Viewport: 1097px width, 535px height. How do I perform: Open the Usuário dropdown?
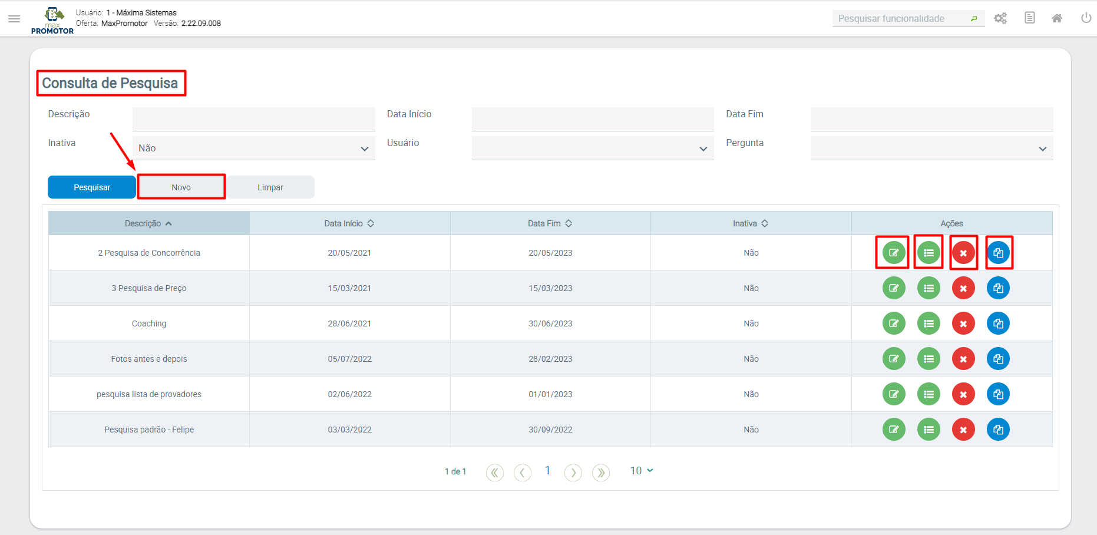point(592,148)
